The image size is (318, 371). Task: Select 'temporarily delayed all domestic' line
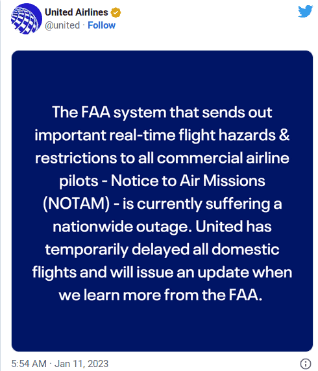[162, 250]
